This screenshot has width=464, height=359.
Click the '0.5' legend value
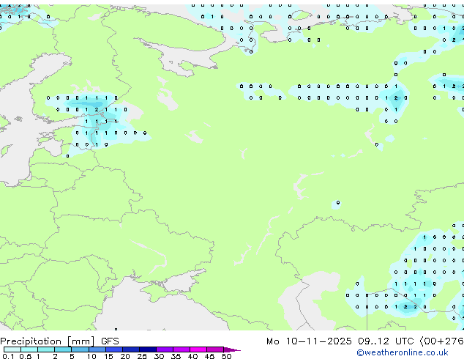26,356
